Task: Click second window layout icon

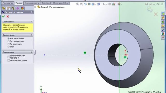Action: [x=150, y=4]
